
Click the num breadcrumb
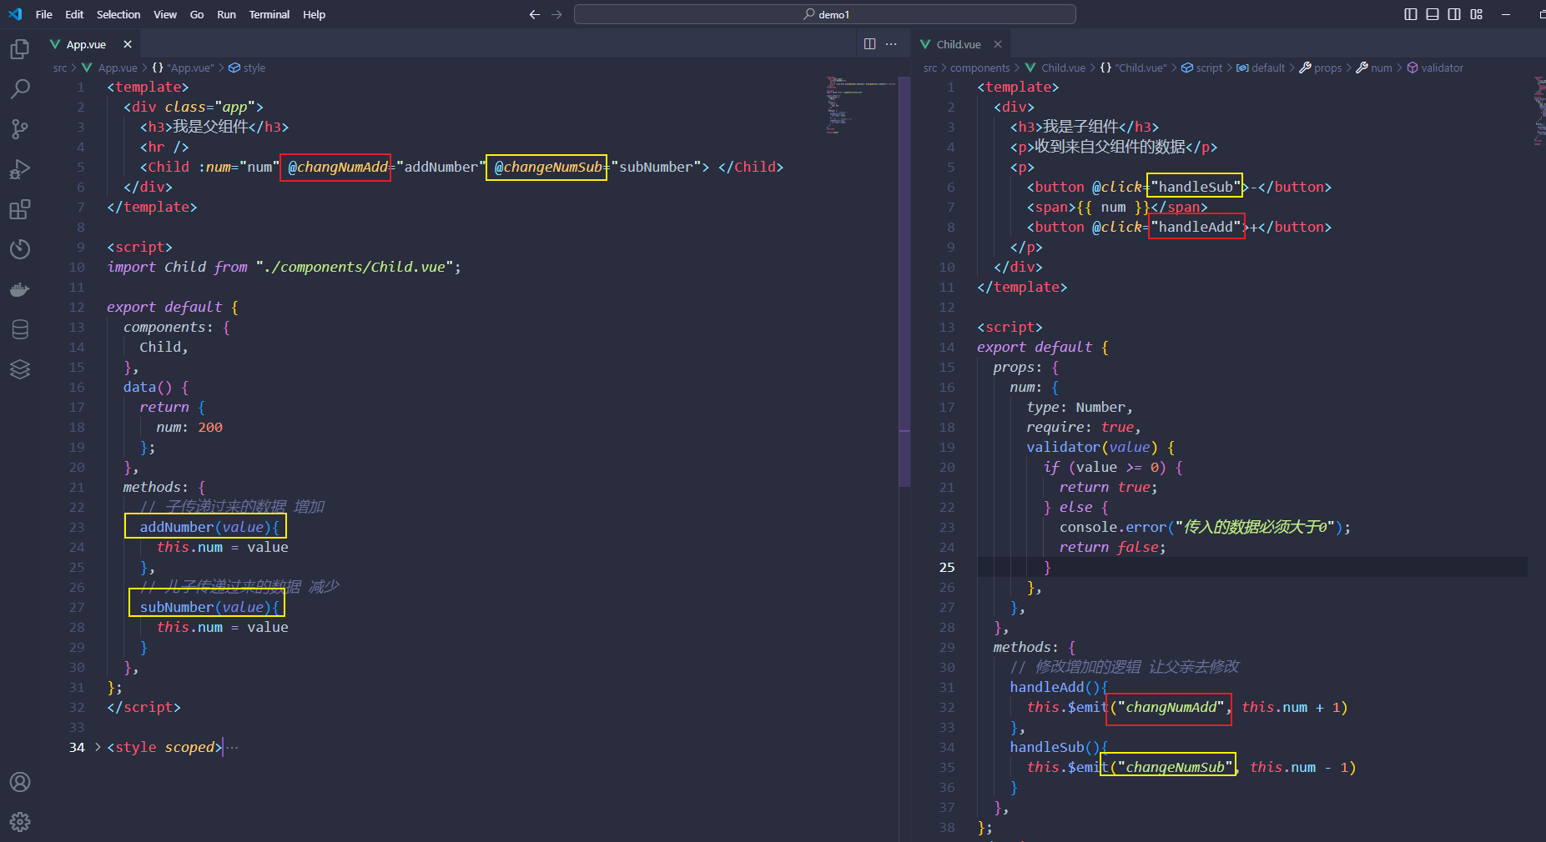tap(1374, 68)
